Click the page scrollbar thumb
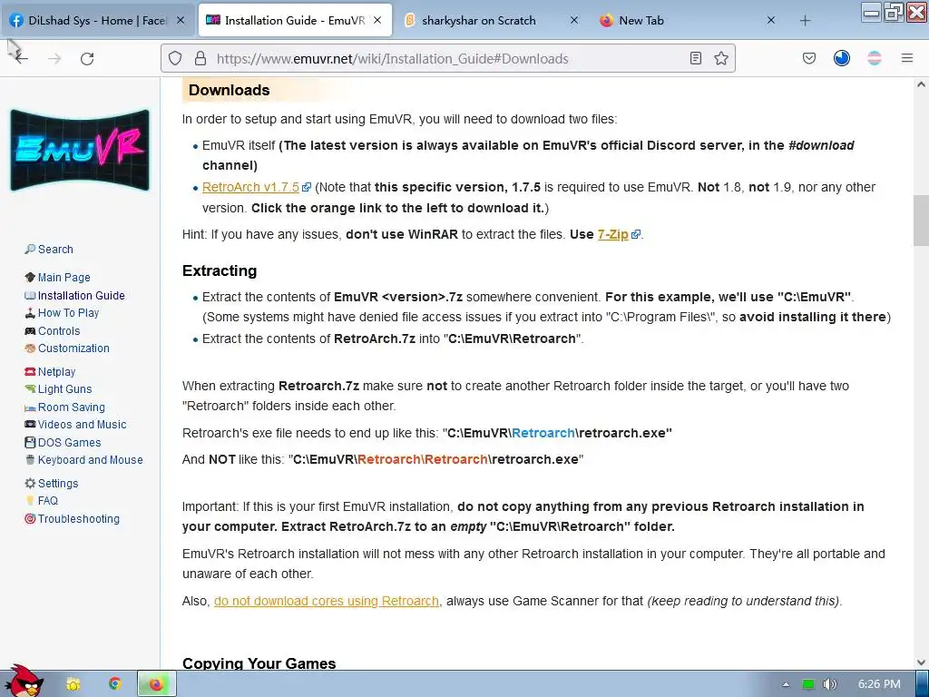 [921, 221]
